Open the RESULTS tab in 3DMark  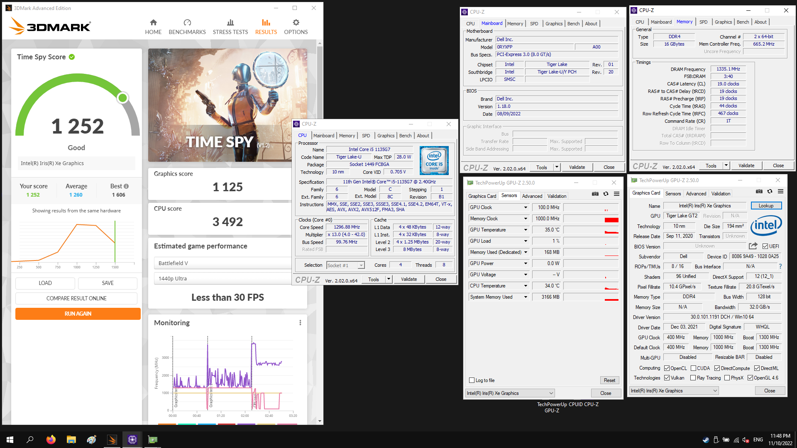point(266,27)
